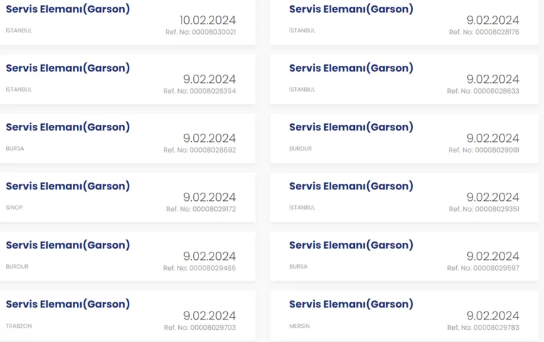Select the Burdur job card Ref 00008029091
The height and width of the screenshot is (342, 544).
(351, 128)
